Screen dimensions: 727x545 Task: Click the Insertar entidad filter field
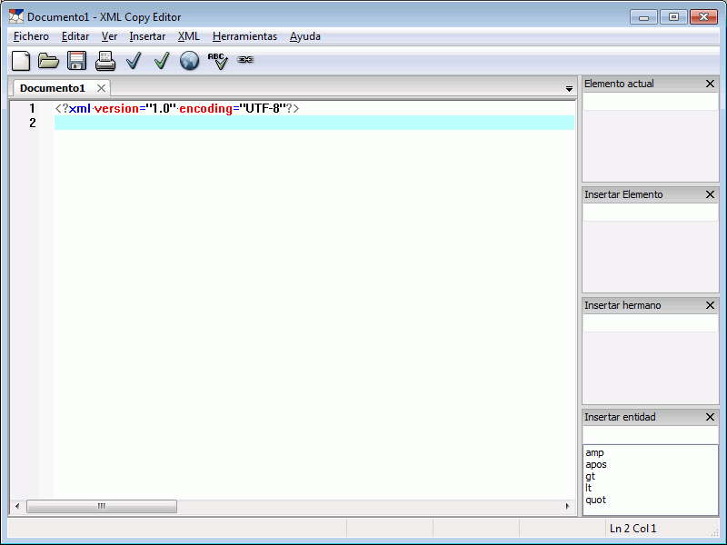coord(651,435)
